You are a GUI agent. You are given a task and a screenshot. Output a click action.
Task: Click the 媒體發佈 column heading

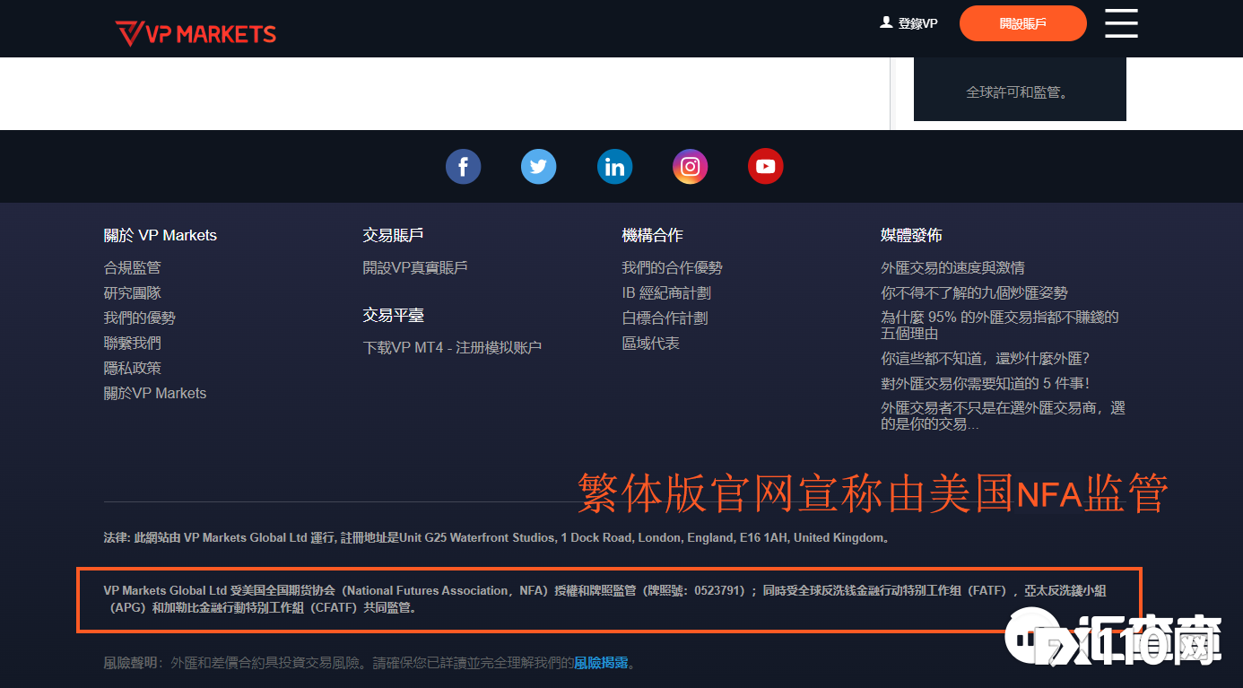[x=911, y=235]
